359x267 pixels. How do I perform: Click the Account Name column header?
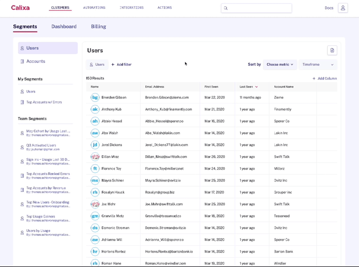(x=284, y=87)
